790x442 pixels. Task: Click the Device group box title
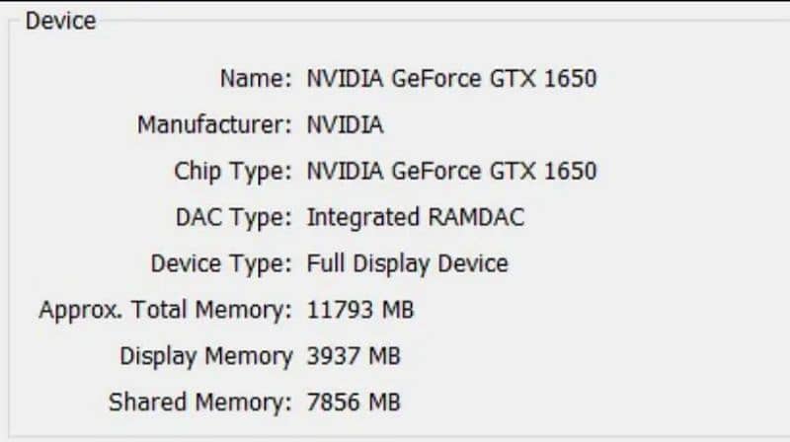[x=60, y=21]
